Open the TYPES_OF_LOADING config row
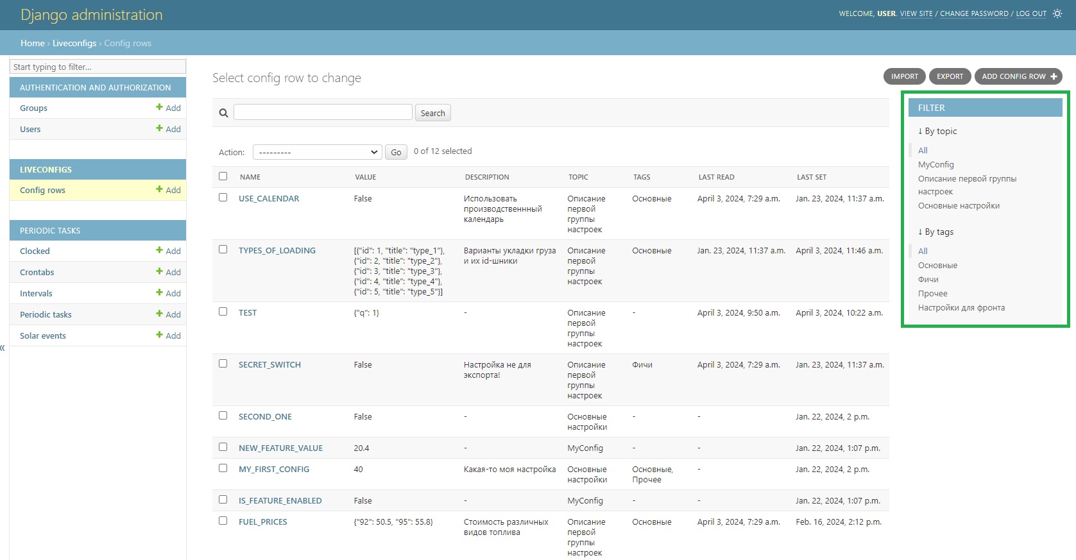This screenshot has height=560, width=1076. pos(277,250)
